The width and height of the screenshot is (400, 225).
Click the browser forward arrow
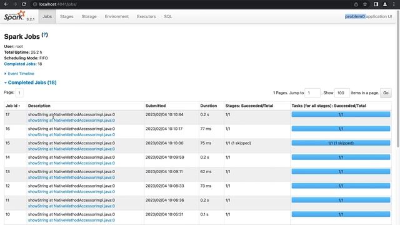click(x=15, y=4)
